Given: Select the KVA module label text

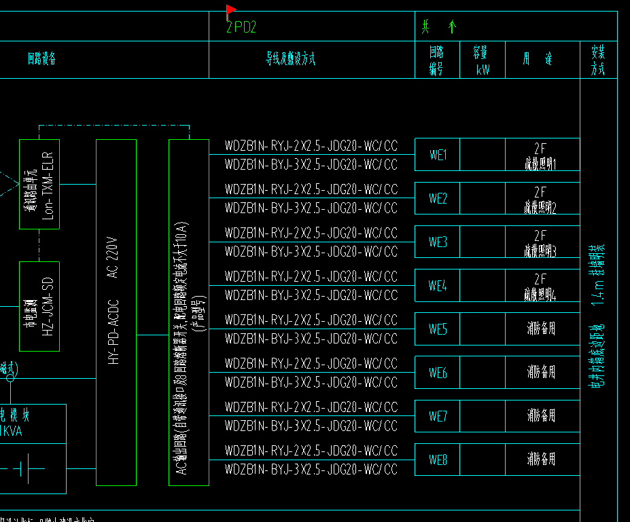Looking at the screenshot, I should pyautogui.click(x=12, y=431).
